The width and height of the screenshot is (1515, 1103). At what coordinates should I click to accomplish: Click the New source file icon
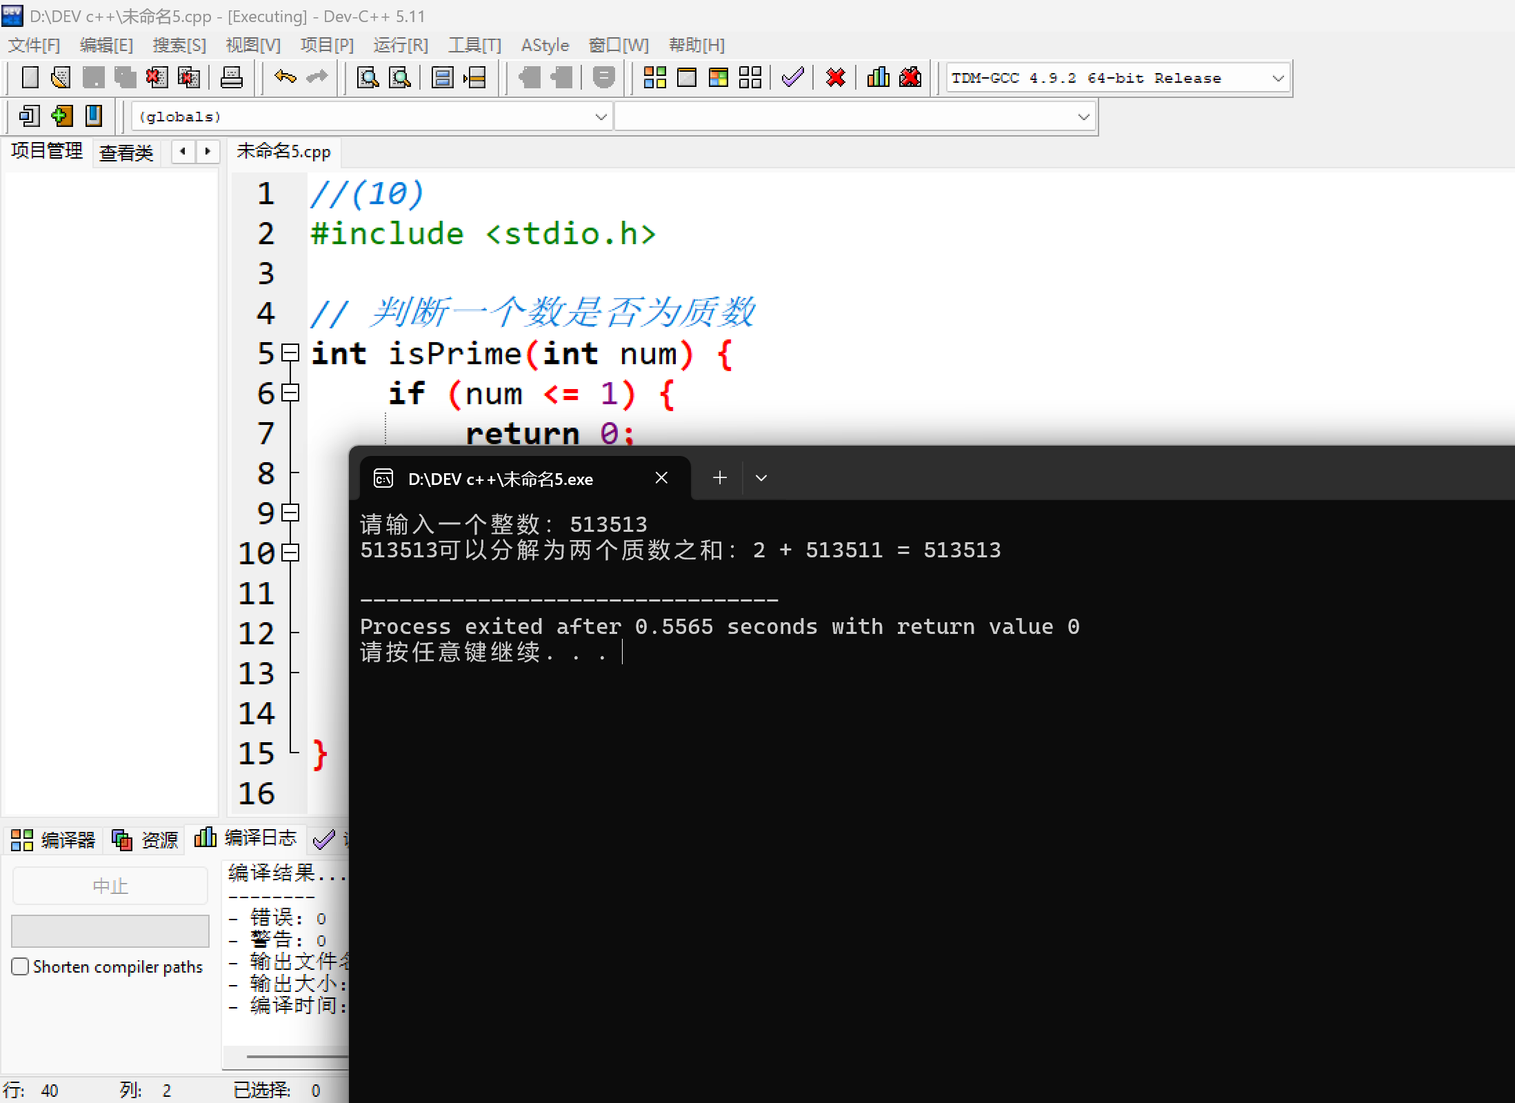(x=30, y=77)
